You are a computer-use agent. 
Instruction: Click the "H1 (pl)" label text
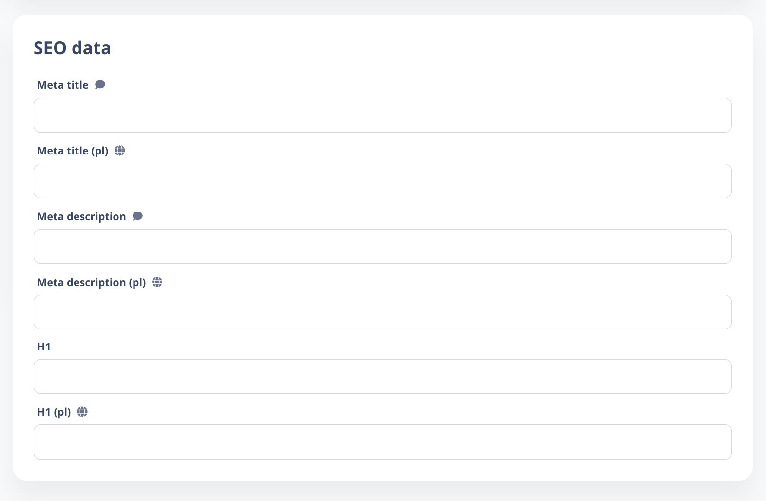[54, 412]
